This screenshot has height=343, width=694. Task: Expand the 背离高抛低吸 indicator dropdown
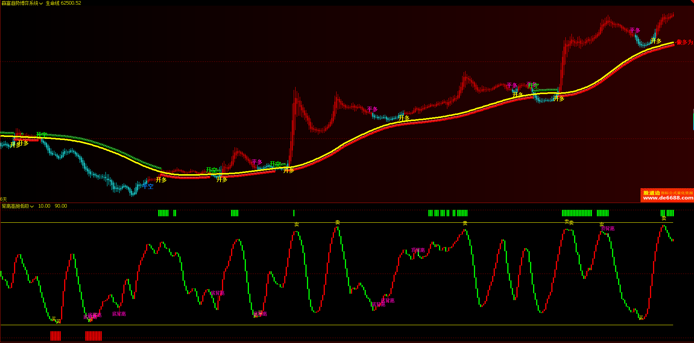click(x=17, y=206)
